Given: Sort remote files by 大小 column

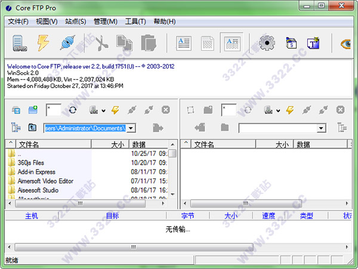Looking at the screenshot, I should [x=274, y=144].
